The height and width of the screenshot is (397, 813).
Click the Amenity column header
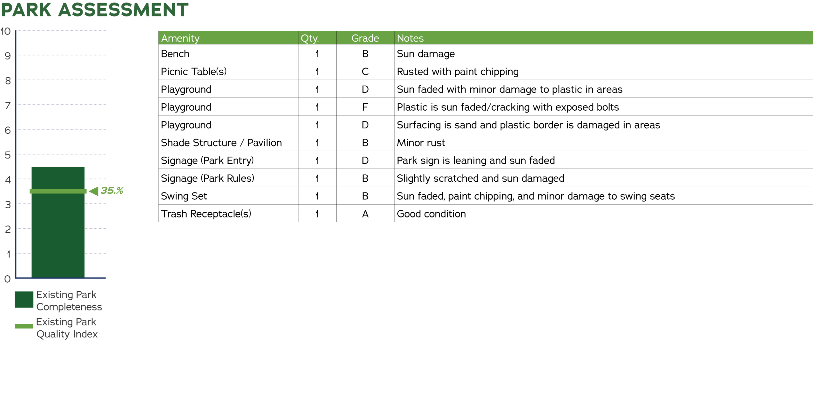180,38
